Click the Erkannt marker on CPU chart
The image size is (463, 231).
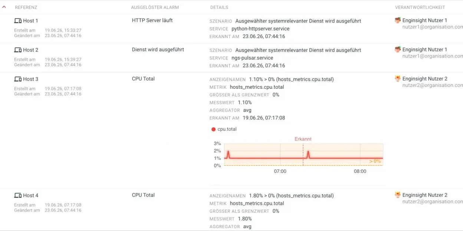click(x=303, y=139)
